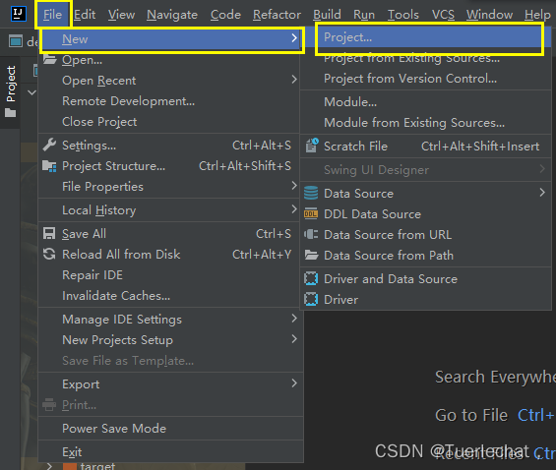
Task: Choose Project from Version Control...
Action: pyautogui.click(x=425, y=79)
